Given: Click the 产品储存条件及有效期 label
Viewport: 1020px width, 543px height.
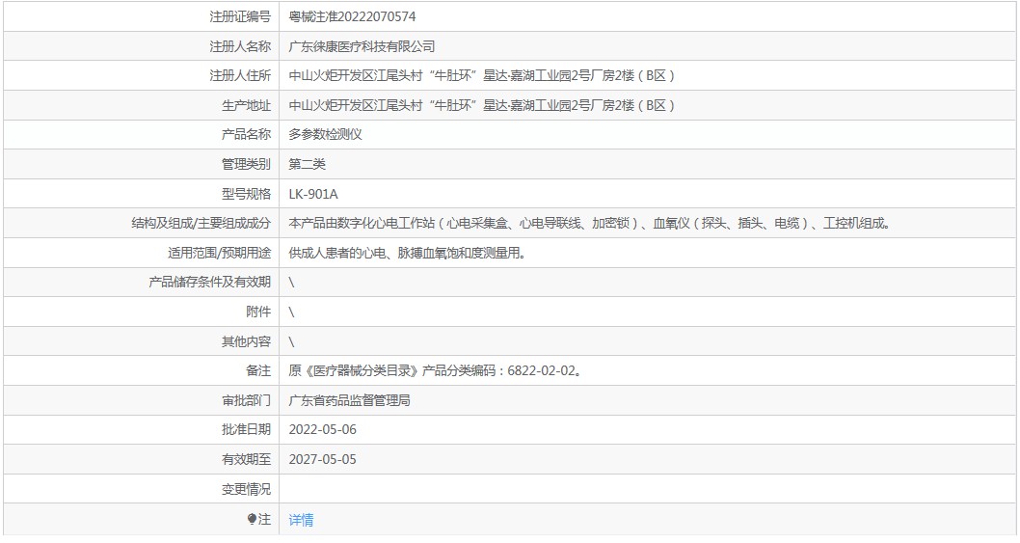Looking at the screenshot, I should (x=209, y=282).
